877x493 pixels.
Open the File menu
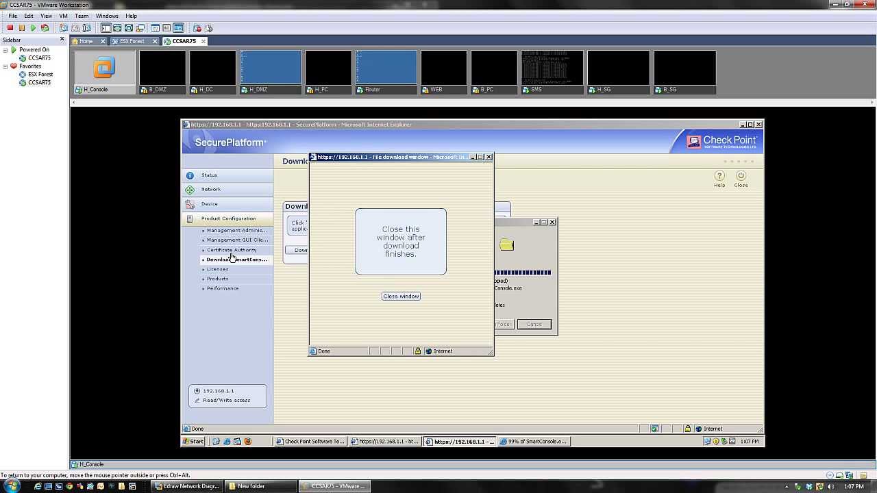click(x=12, y=16)
